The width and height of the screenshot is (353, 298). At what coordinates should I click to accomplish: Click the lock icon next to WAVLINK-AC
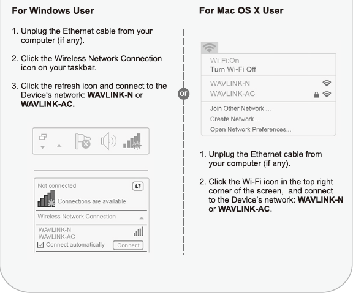316,95
